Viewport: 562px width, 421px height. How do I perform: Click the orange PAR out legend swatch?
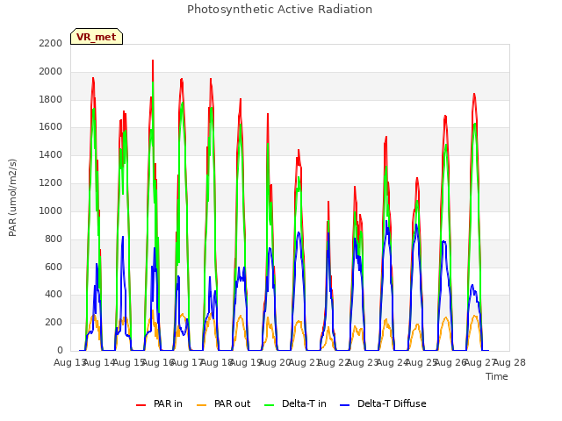pyautogui.click(x=202, y=405)
